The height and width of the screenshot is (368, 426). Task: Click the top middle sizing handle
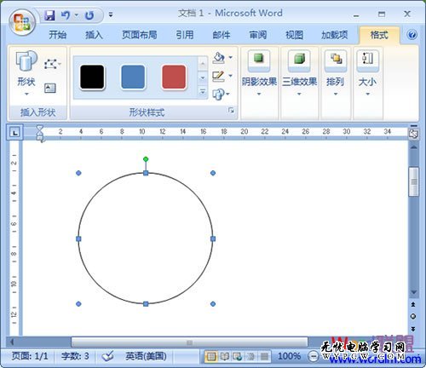point(146,173)
